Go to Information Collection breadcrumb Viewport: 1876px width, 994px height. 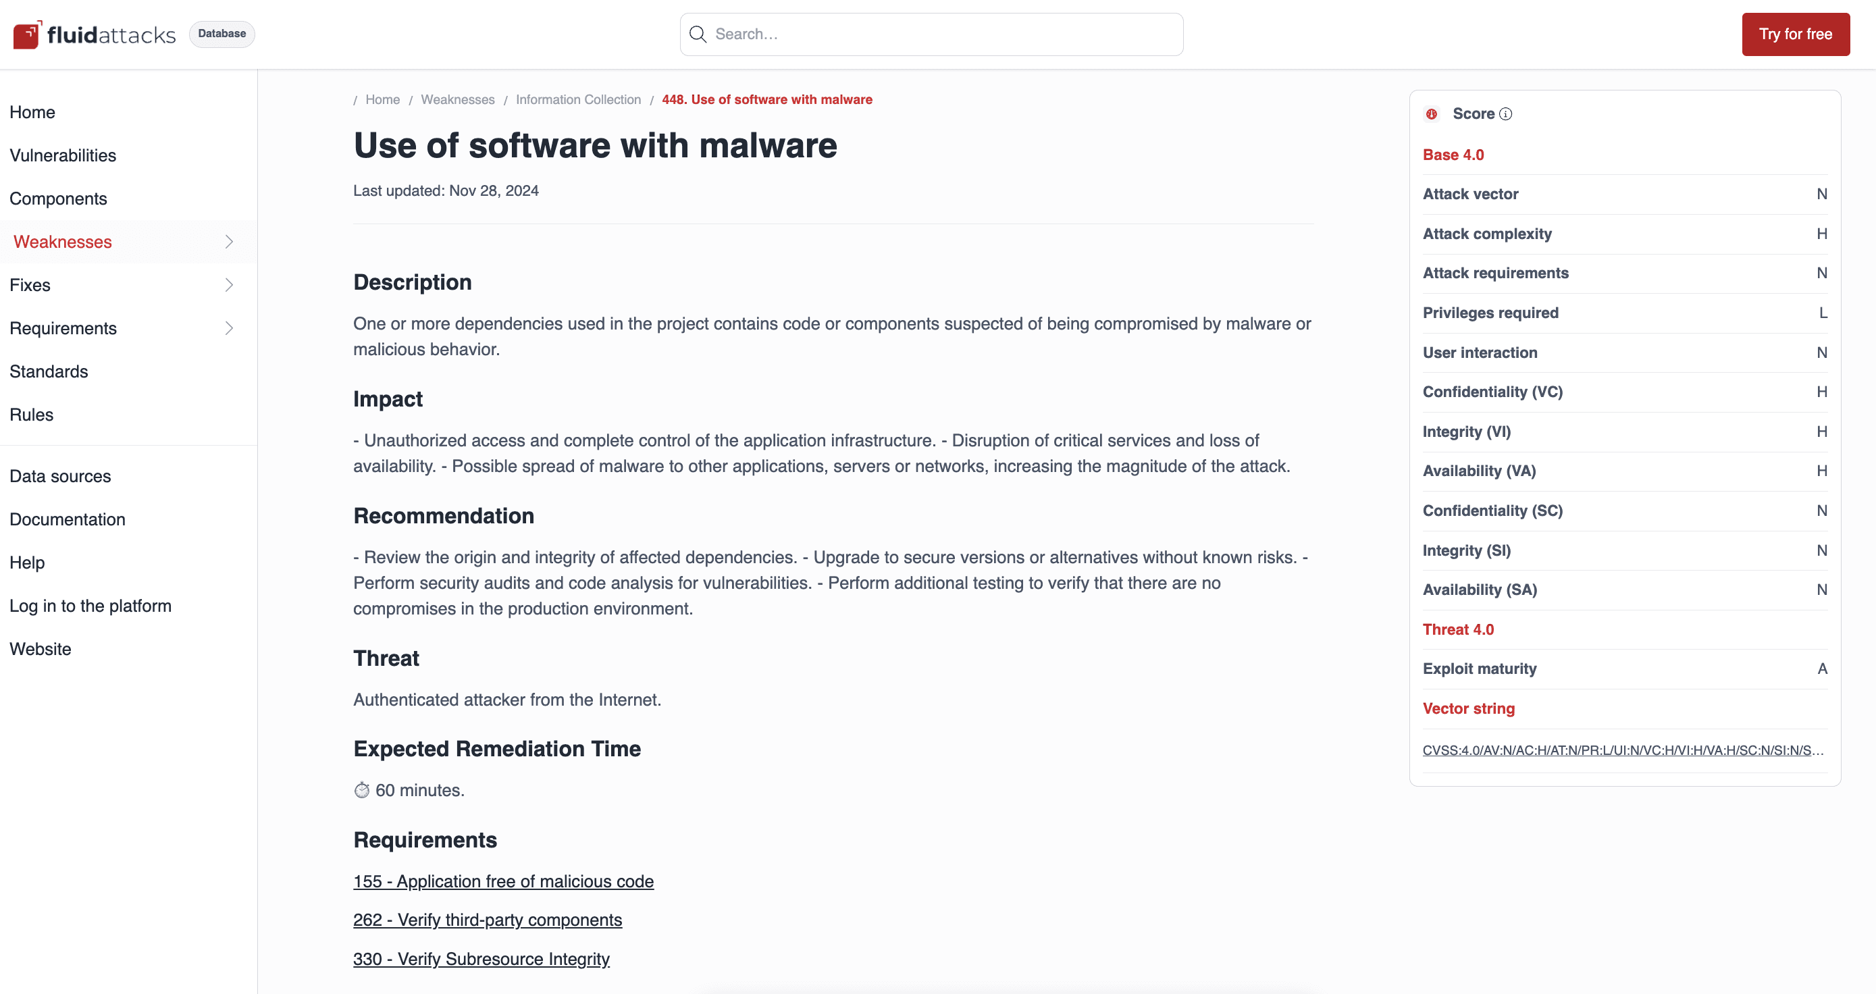578,100
